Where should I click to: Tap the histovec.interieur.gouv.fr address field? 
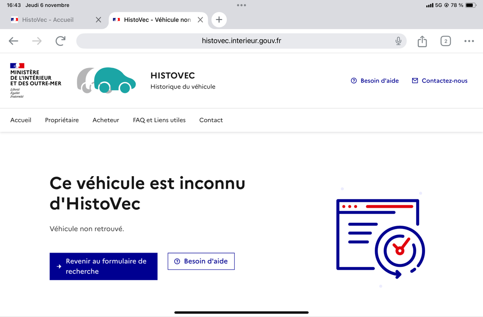242,41
